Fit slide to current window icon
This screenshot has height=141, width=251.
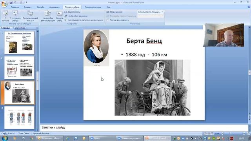pyautogui.click(x=248, y=134)
